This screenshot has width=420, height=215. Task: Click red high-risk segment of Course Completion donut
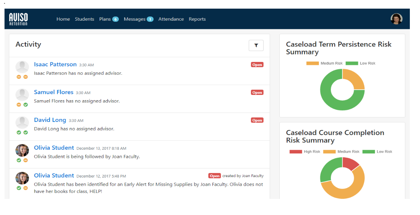click(x=349, y=163)
